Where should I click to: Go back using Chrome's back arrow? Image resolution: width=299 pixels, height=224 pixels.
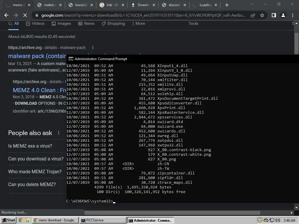pos(6,15)
